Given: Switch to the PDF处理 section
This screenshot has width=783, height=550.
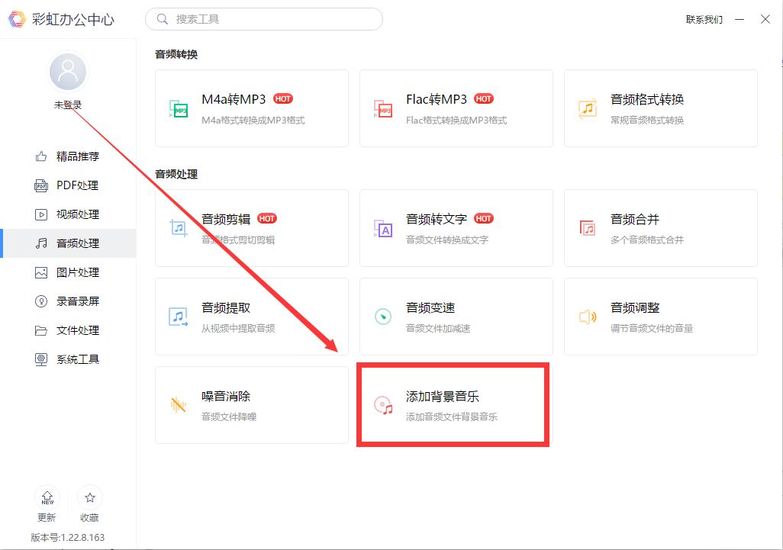Looking at the screenshot, I should coord(68,185).
